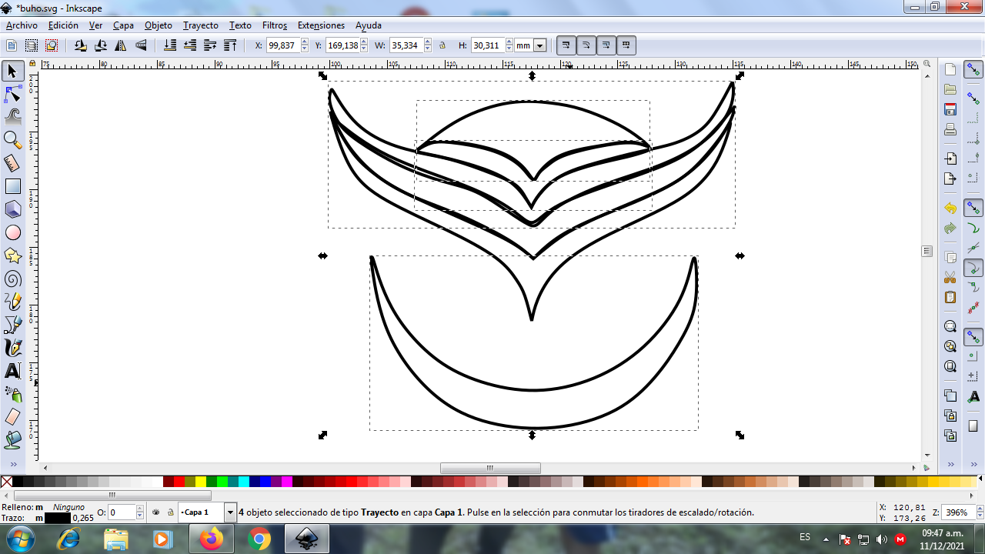Open Firefox from Windows taskbar

pyautogui.click(x=211, y=539)
